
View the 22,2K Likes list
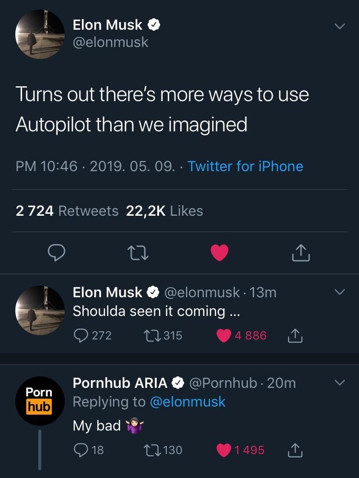[165, 210]
